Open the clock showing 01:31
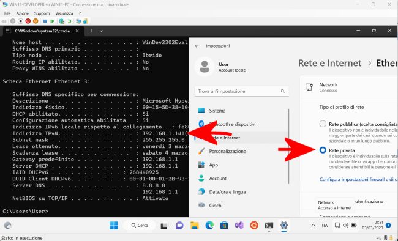Screen dimensions: 398x241 pos(372,225)
